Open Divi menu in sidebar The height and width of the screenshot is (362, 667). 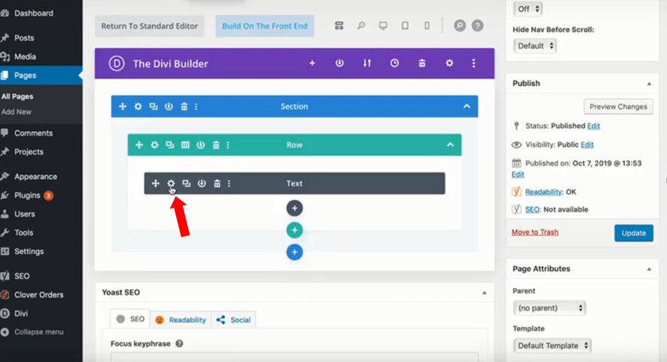click(21, 313)
